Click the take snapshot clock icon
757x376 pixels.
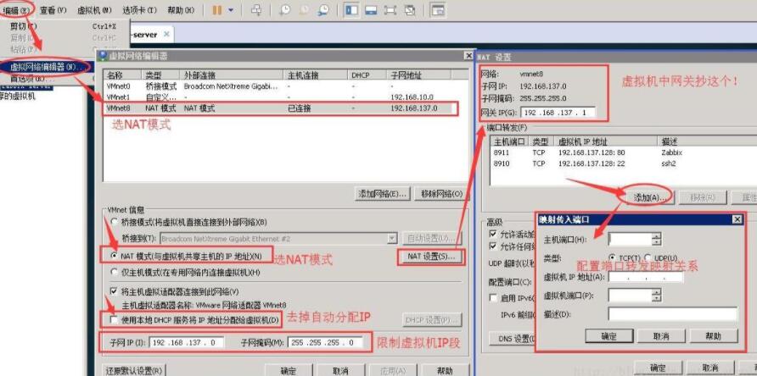point(284,10)
